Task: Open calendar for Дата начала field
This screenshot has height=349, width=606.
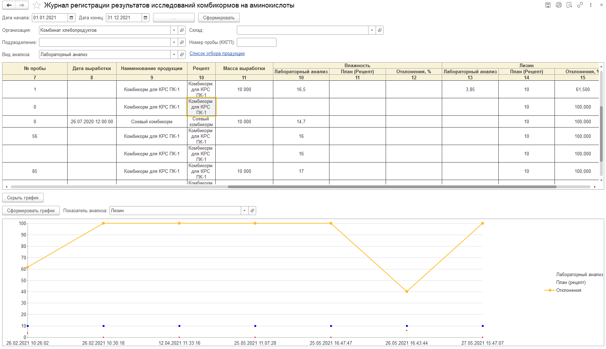Action: (x=72, y=18)
